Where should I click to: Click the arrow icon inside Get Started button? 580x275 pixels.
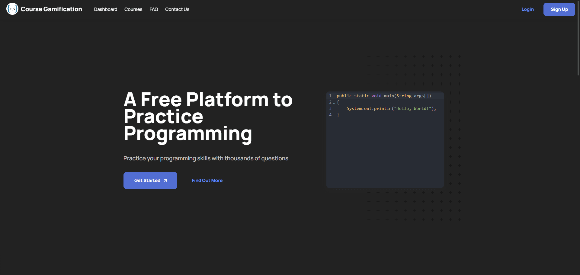(165, 180)
